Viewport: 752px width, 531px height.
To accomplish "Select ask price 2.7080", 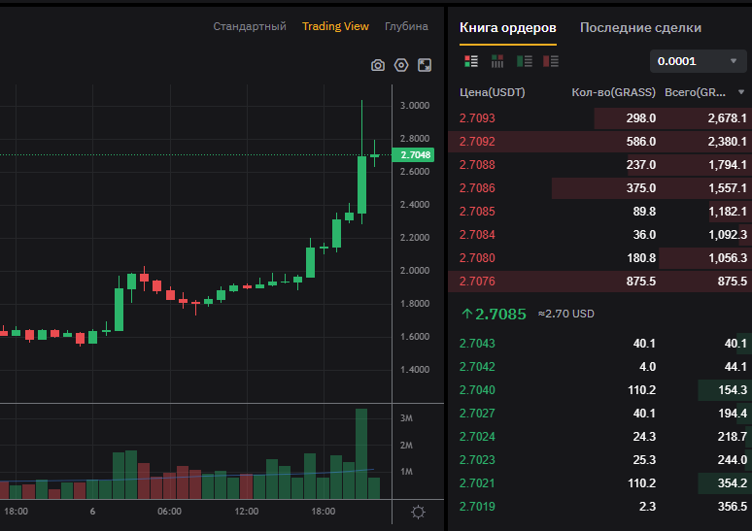I will coord(477,258).
